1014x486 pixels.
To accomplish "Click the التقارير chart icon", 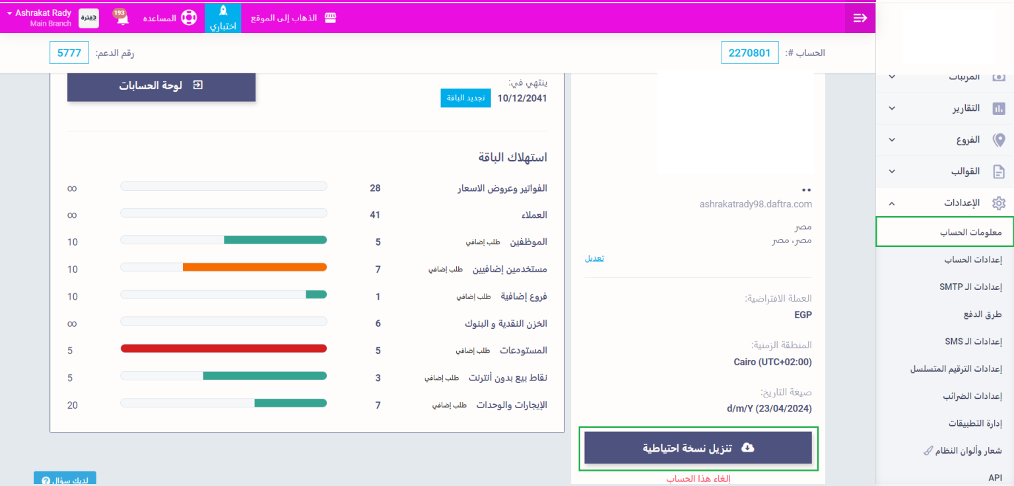I will [999, 108].
